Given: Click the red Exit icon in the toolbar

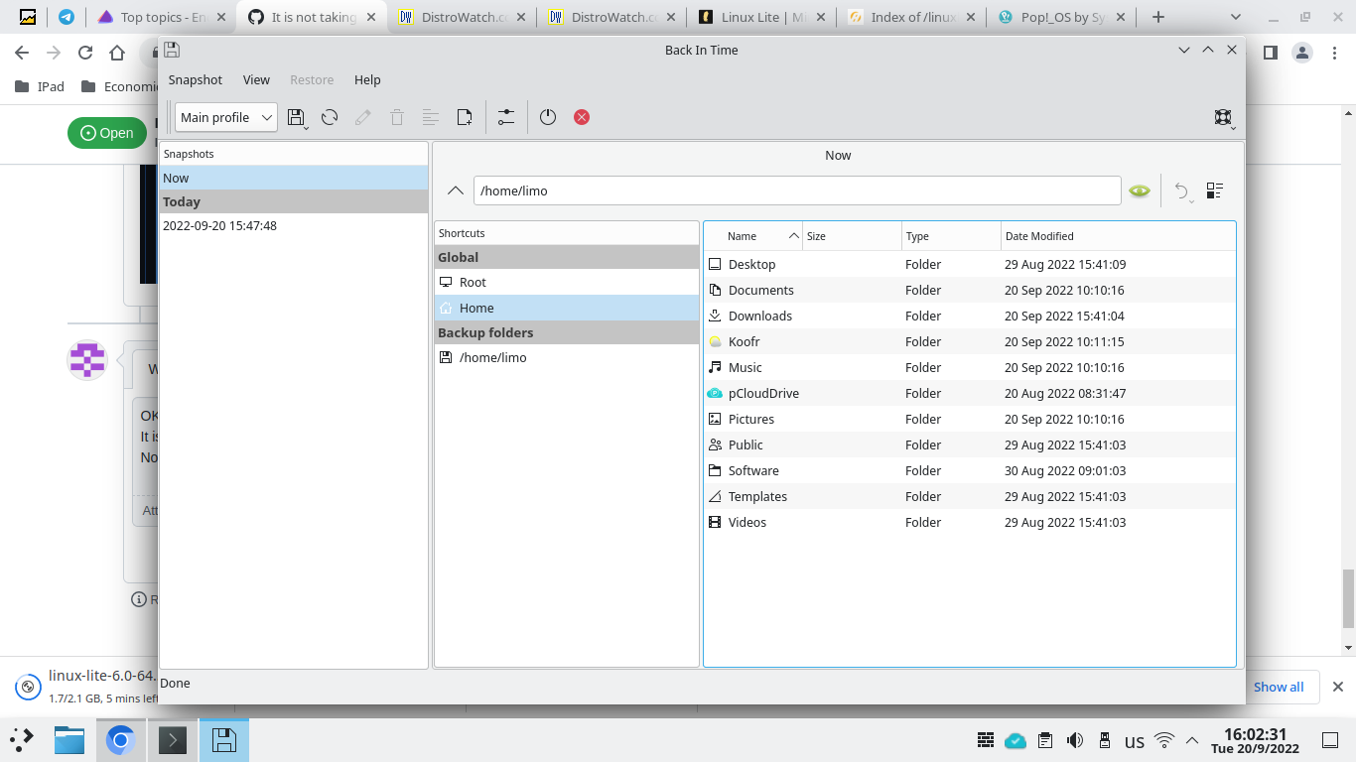Looking at the screenshot, I should [x=582, y=117].
